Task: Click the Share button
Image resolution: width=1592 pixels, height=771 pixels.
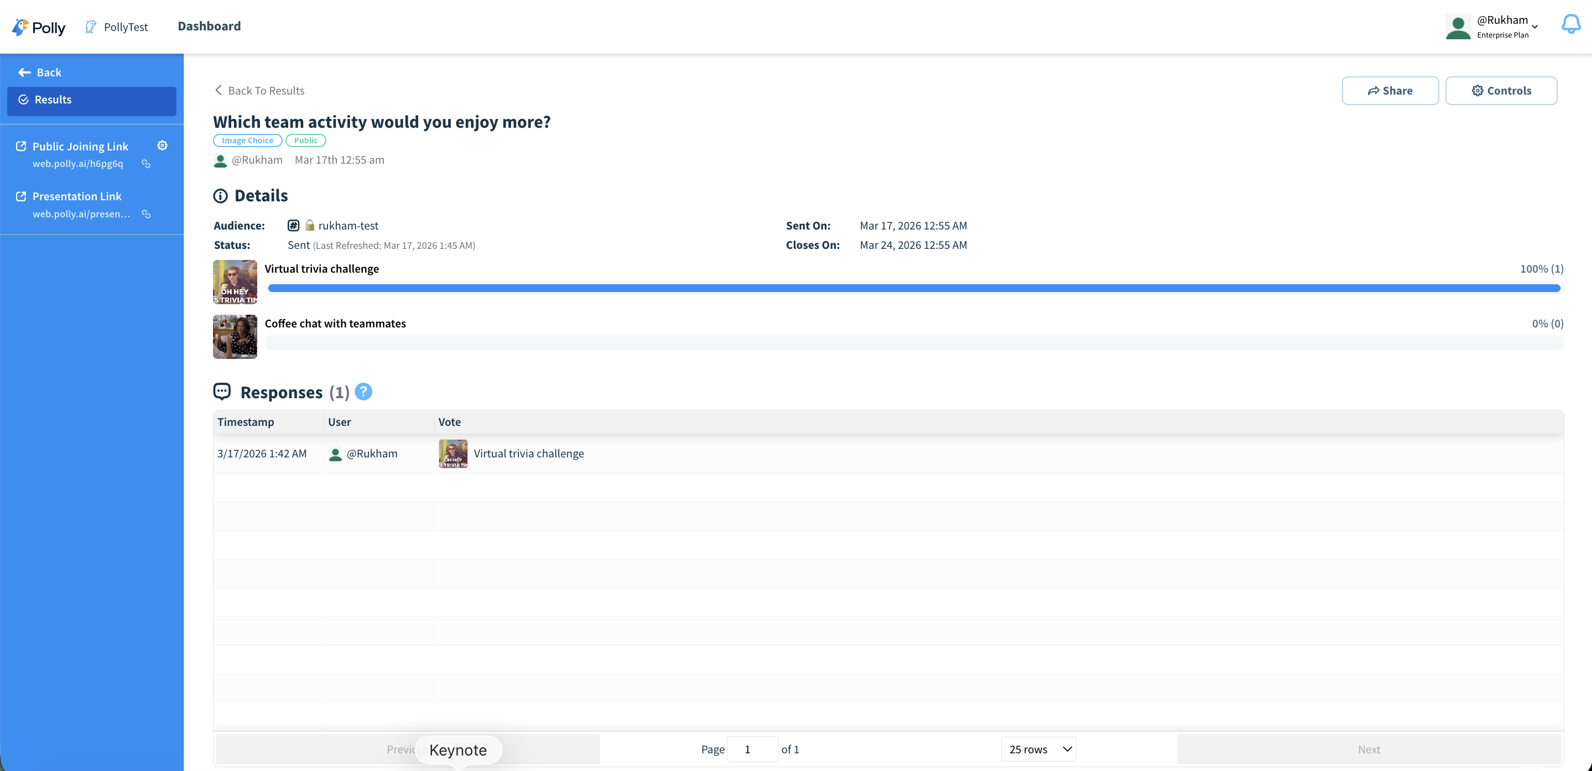Action: [x=1390, y=91]
